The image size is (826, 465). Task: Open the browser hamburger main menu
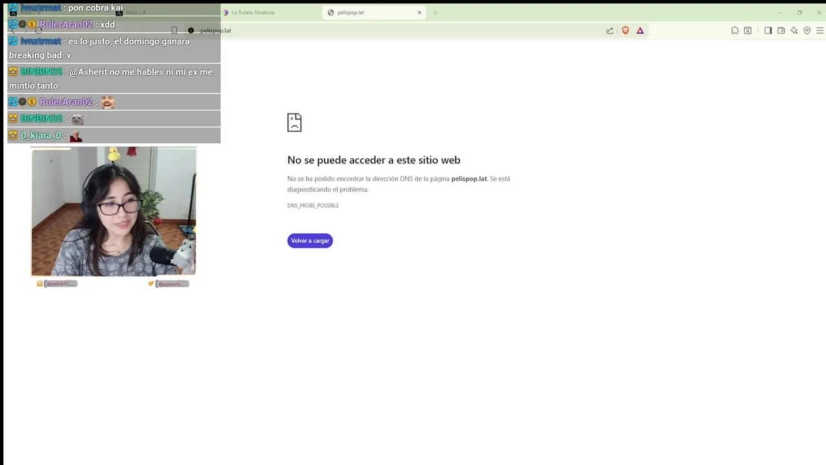tap(820, 30)
